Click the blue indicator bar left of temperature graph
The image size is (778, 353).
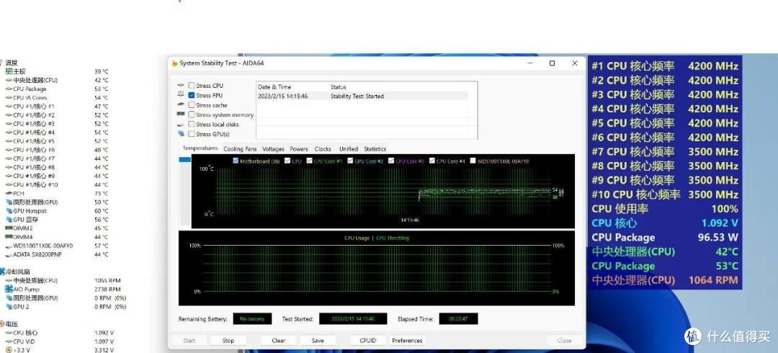tap(184, 159)
